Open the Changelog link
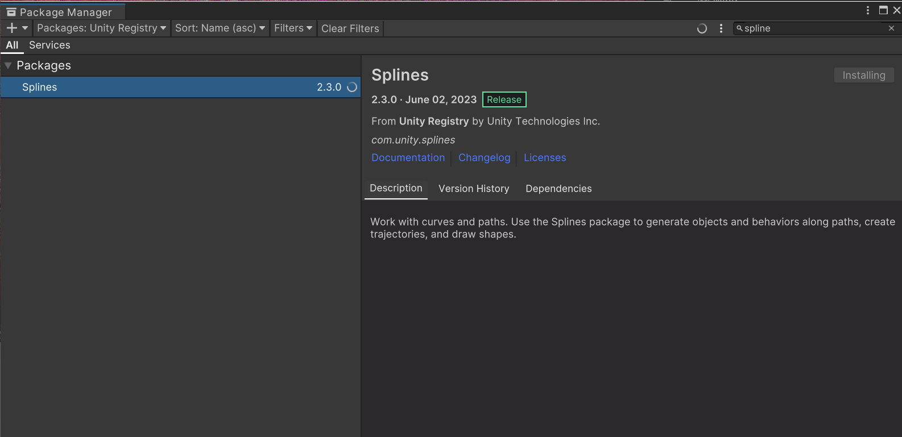902x437 pixels. pyautogui.click(x=485, y=157)
